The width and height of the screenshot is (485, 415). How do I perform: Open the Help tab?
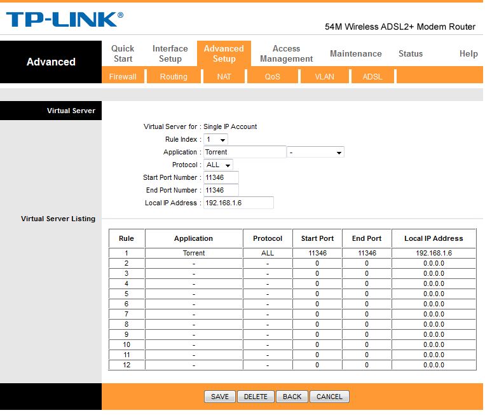point(468,53)
